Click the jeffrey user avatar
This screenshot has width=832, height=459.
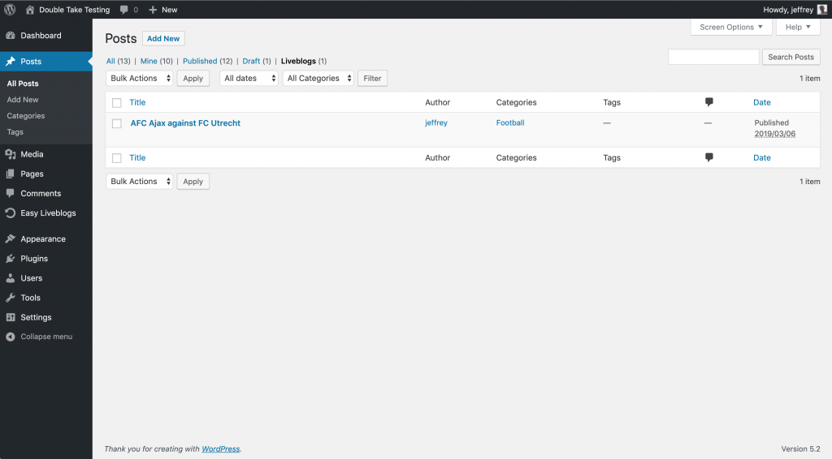pyautogui.click(x=822, y=10)
